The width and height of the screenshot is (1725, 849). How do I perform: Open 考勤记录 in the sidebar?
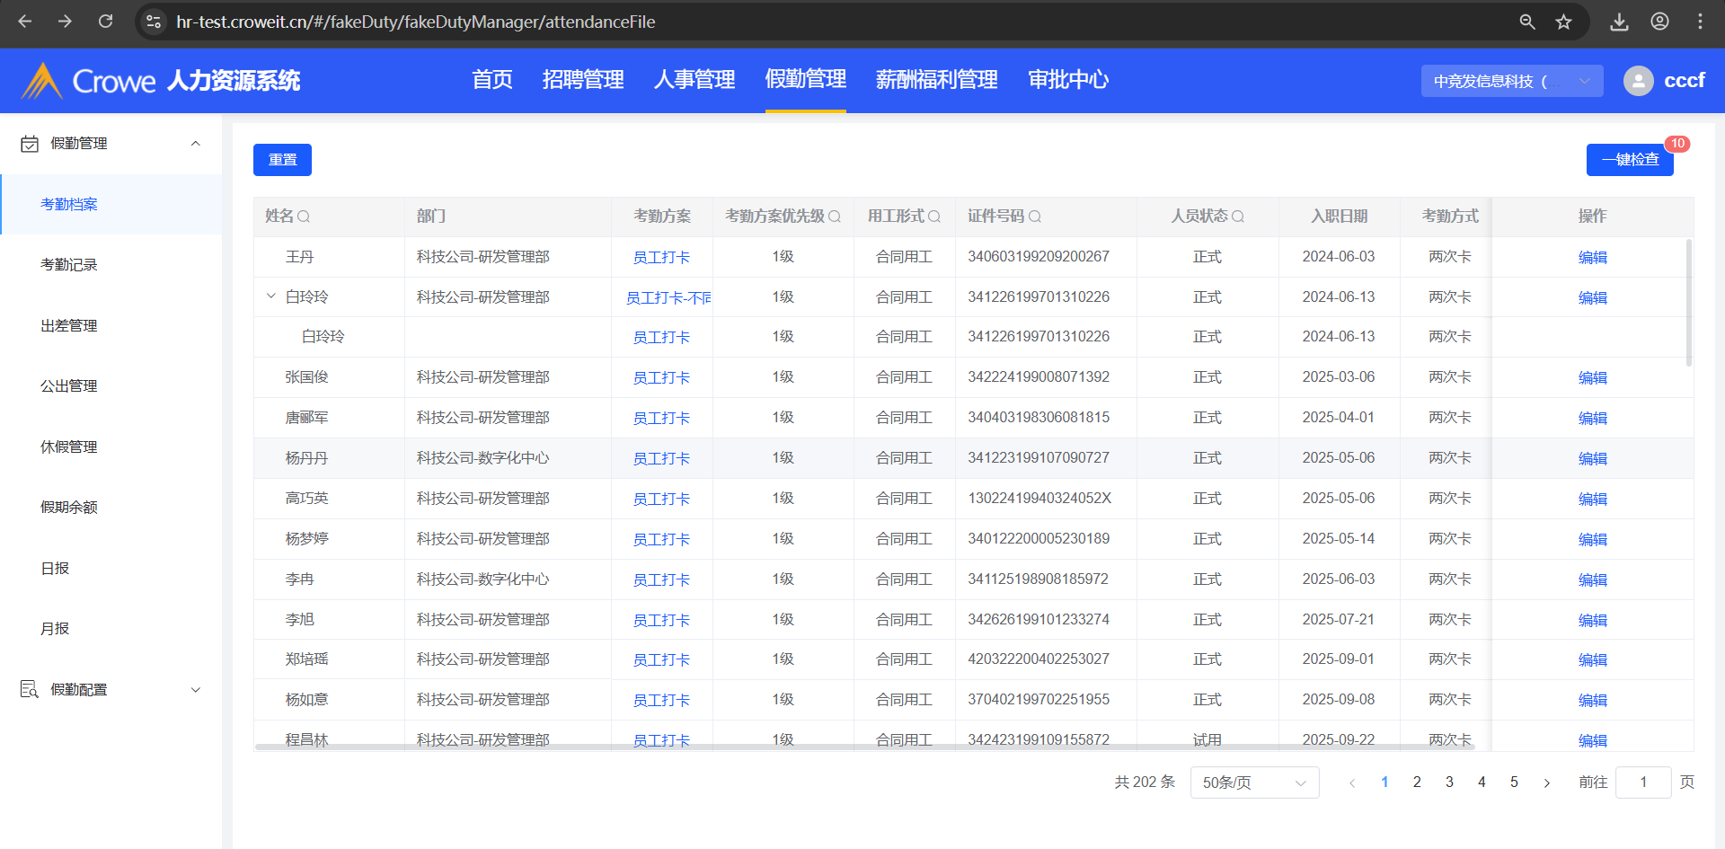[x=69, y=265]
